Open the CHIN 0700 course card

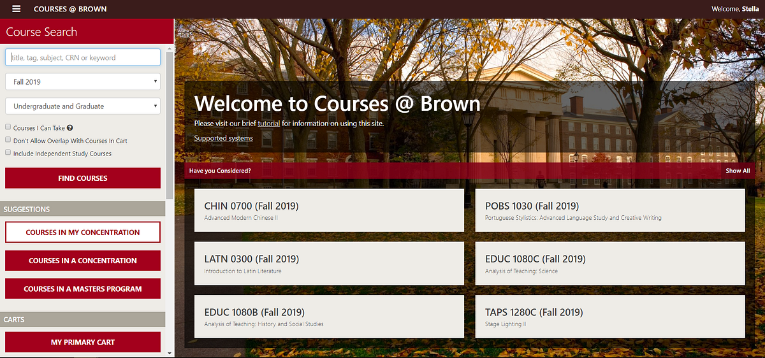[x=329, y=210]
